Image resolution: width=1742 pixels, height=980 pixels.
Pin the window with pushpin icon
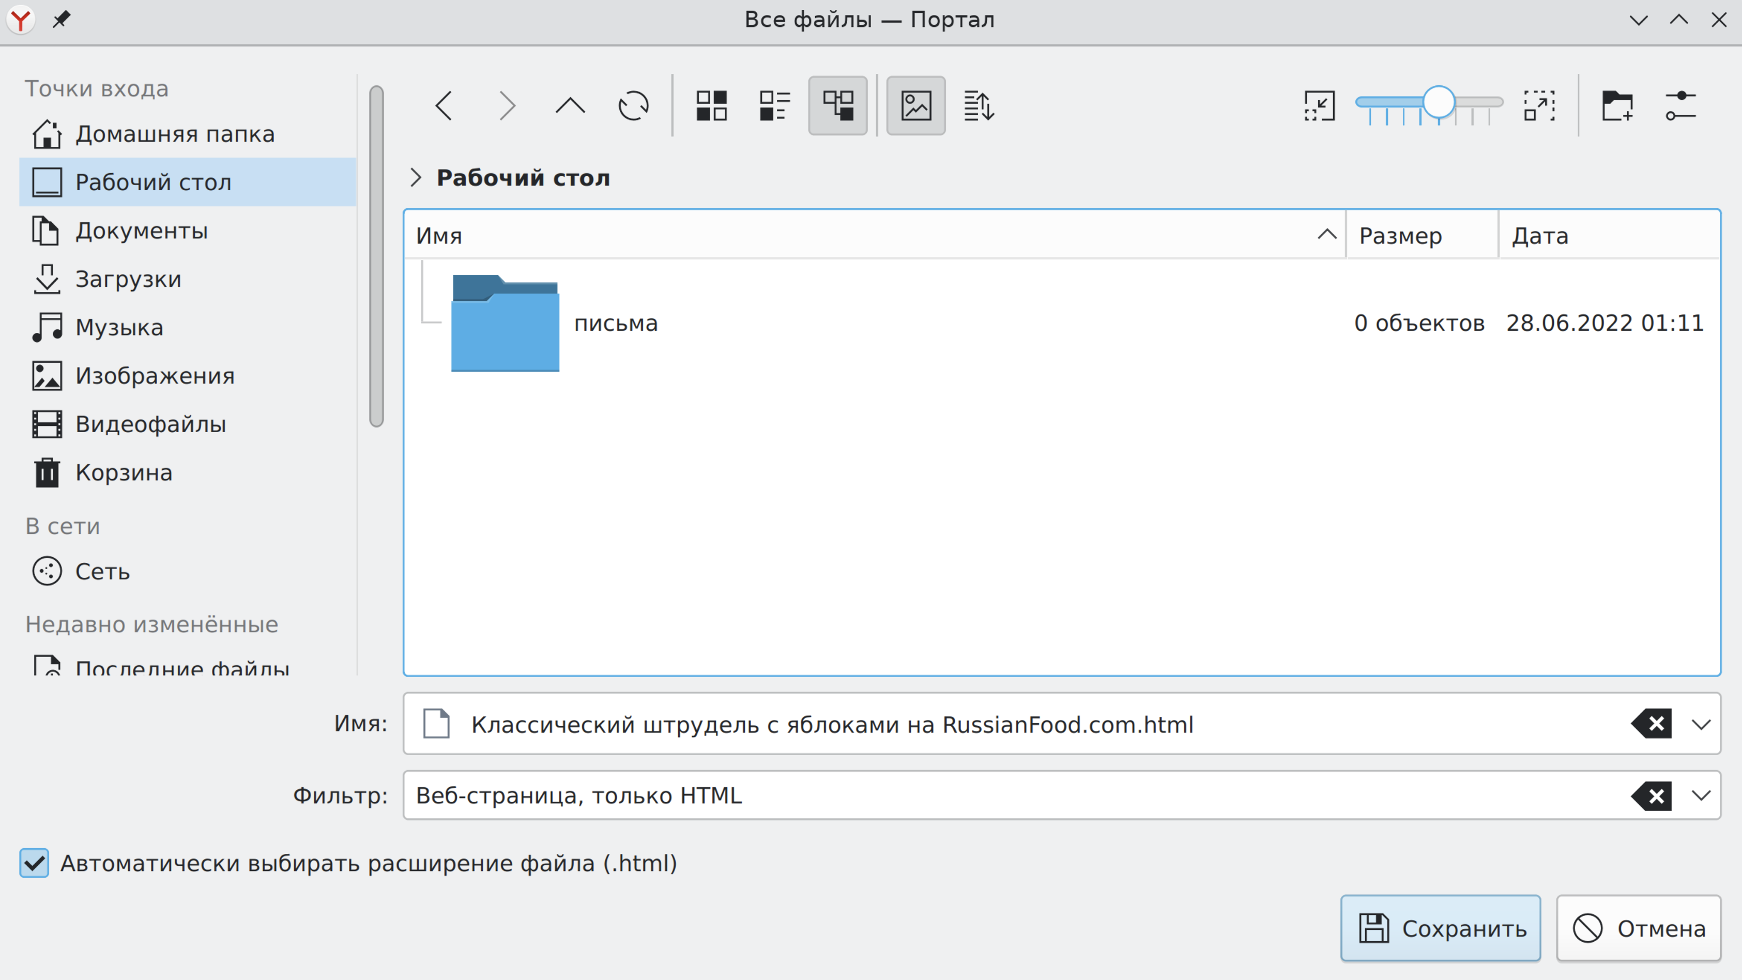61,20
